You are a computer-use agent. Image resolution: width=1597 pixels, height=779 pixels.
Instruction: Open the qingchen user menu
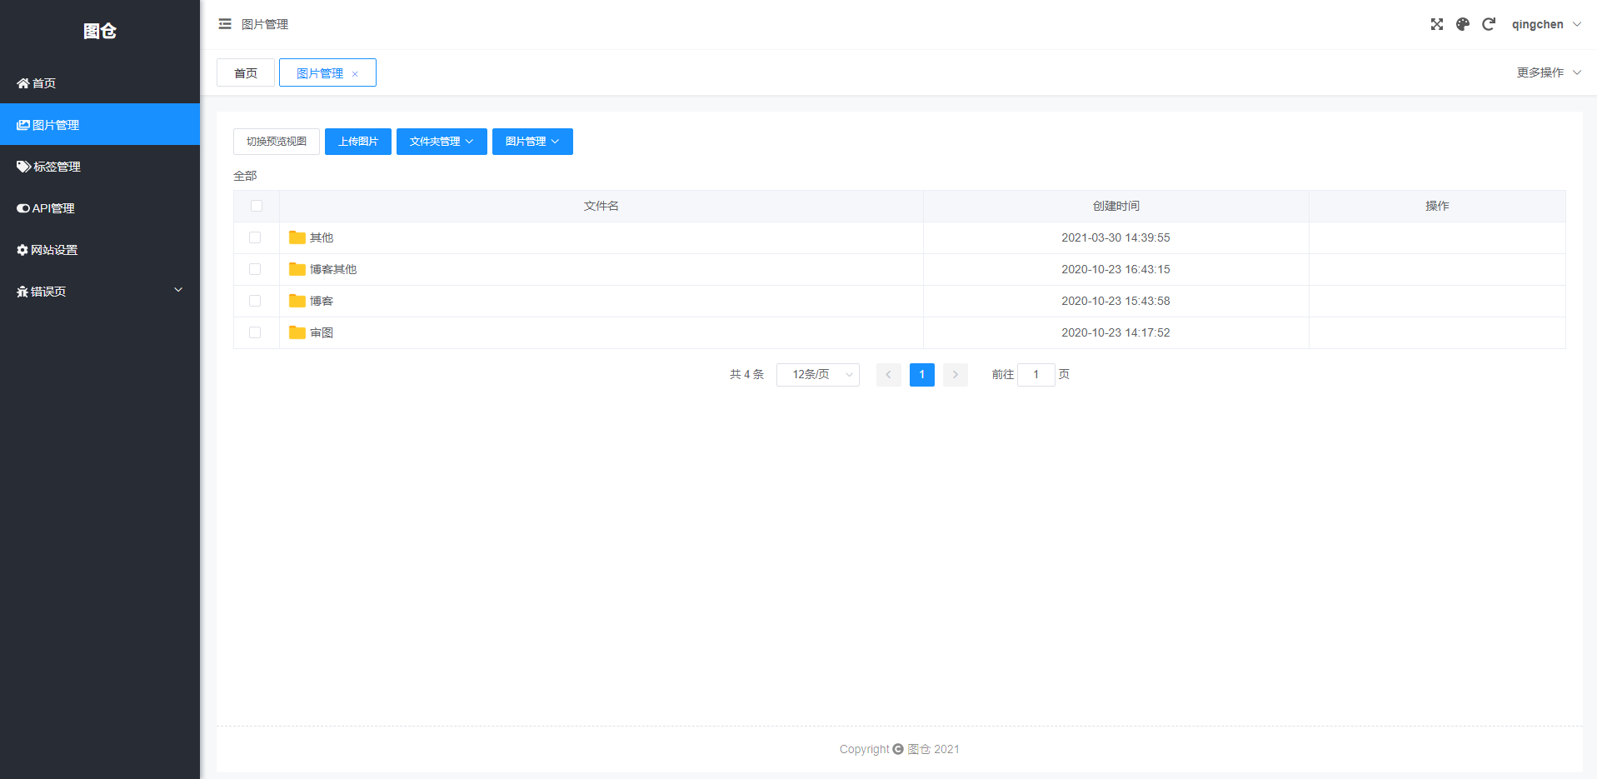click(1546, 24)
